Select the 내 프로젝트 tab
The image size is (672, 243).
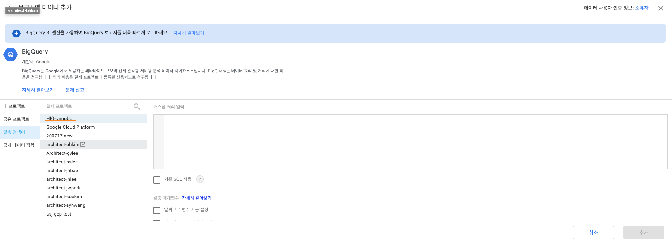[20, 106]
